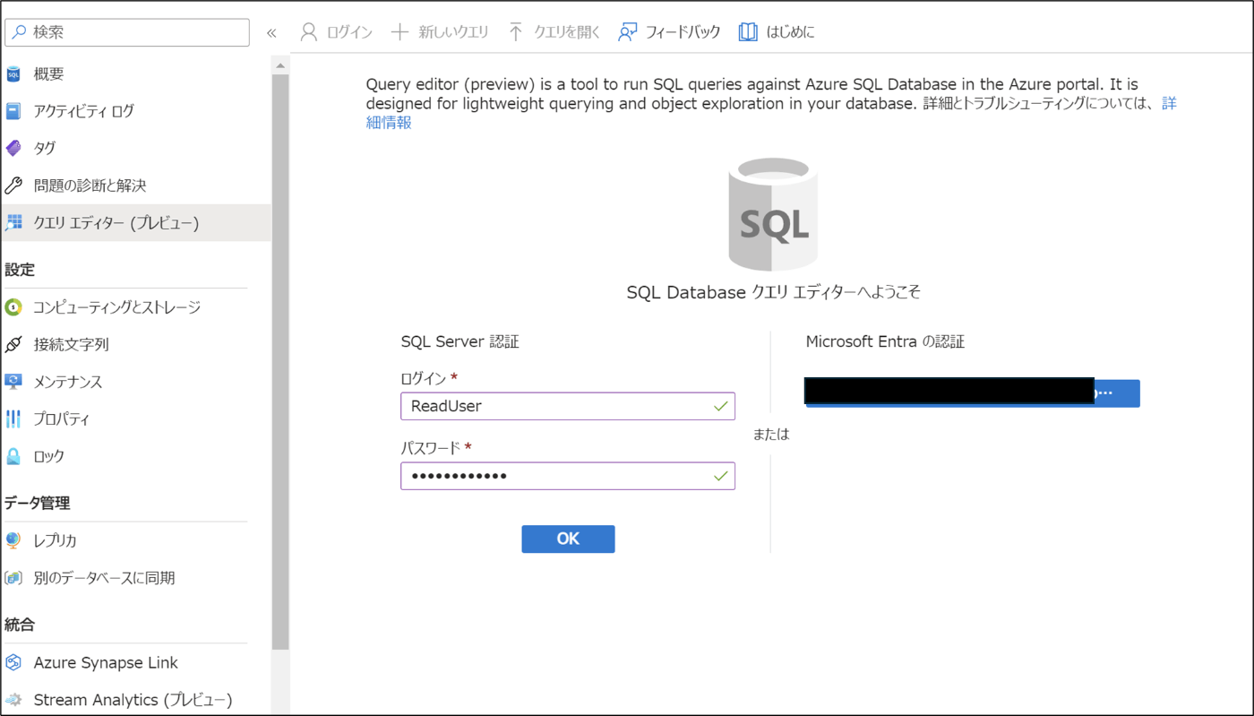This screenshot has width=1254, height=716.
Task: Click the Azure Synapse Link label
Action: coord(106,662)
